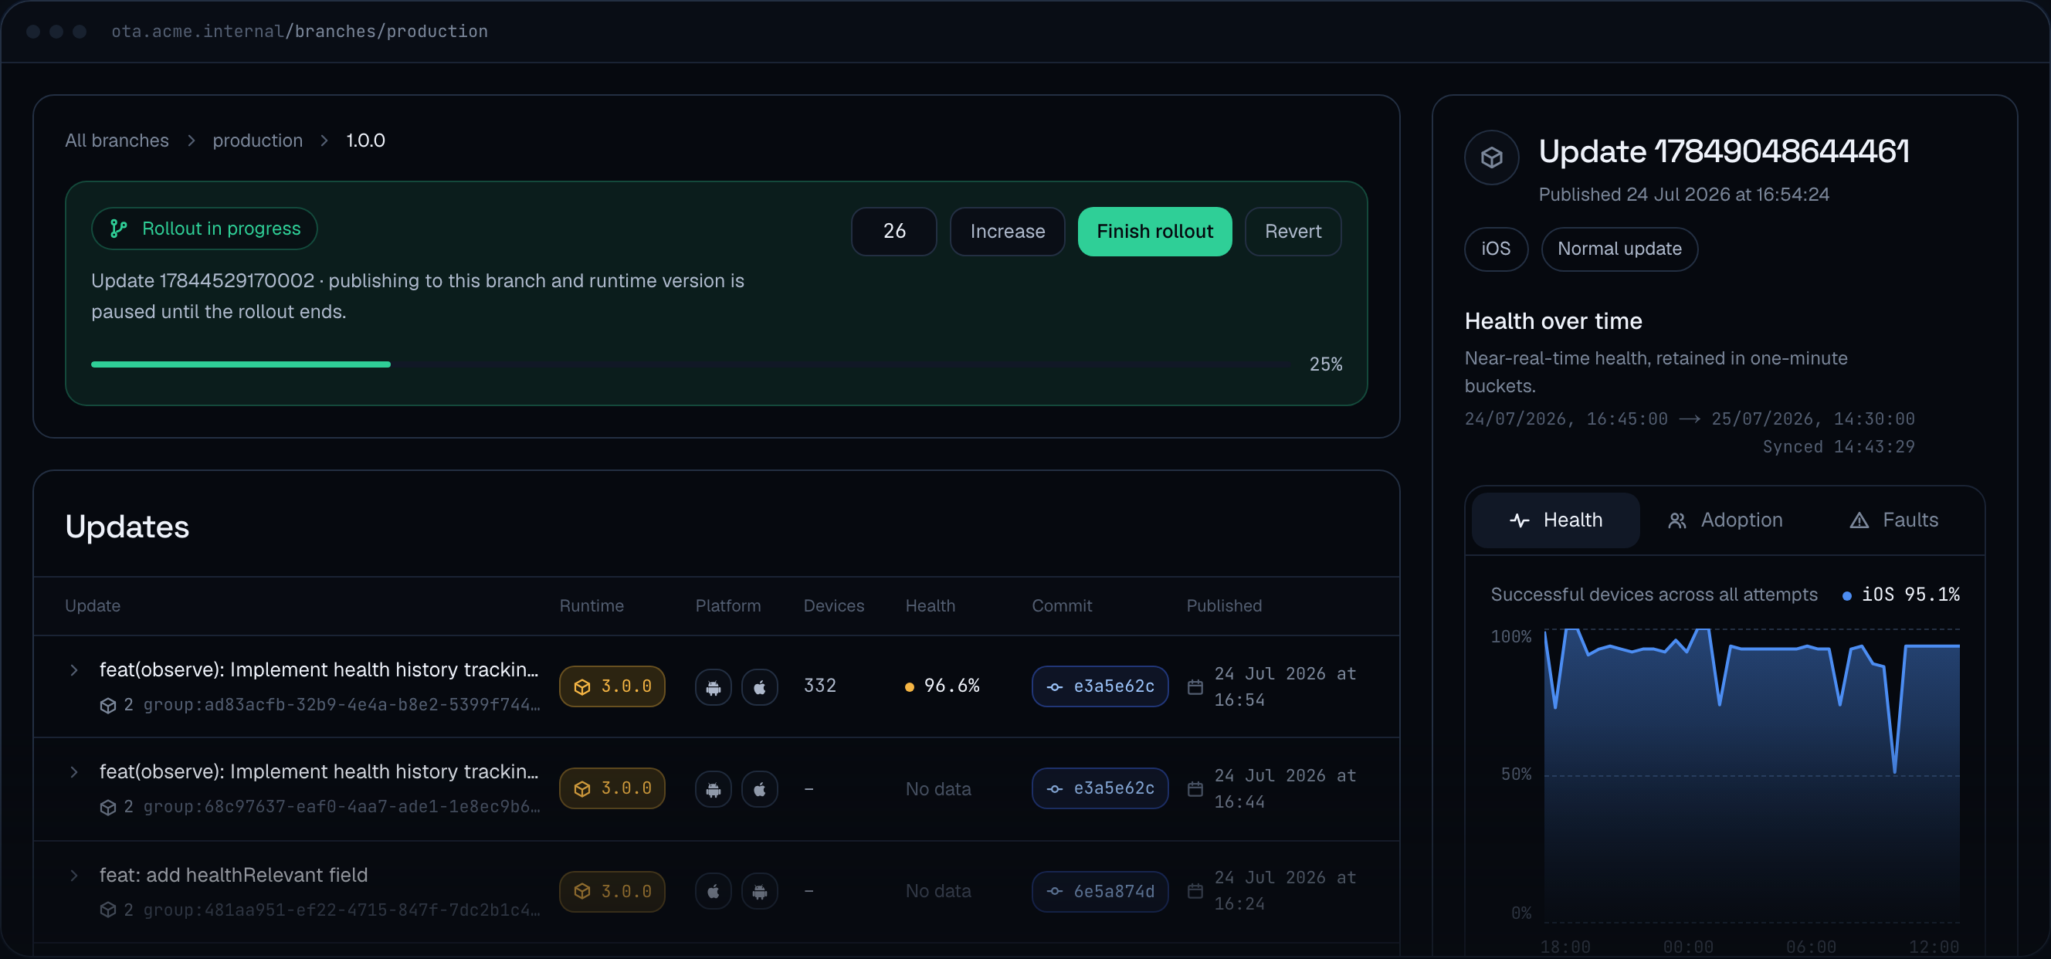The height and width of the screenshot is (959, 2051).
Task: Click the Devices column header
Action: click(x=834, y=605)
